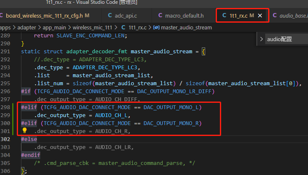
Task: Click the audio配置 search input field
Action: [287, 39]
